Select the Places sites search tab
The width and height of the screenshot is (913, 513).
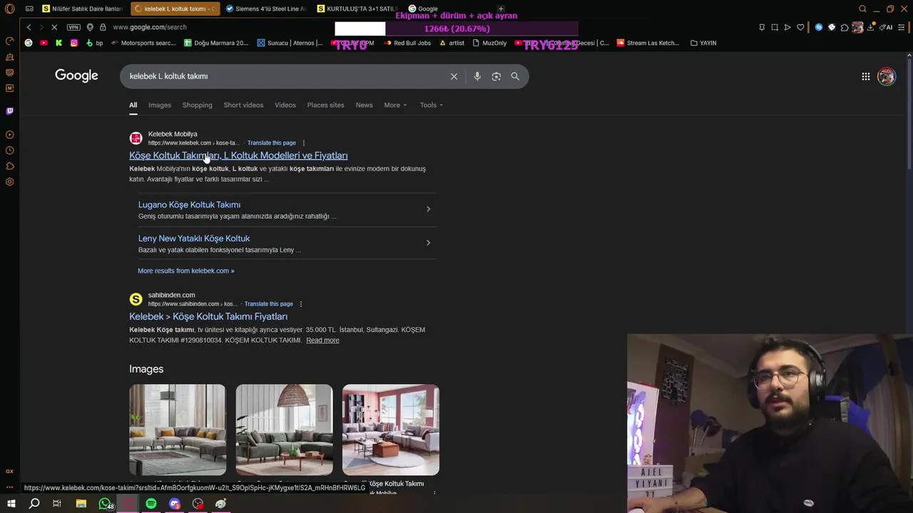[x=325, y=105]
